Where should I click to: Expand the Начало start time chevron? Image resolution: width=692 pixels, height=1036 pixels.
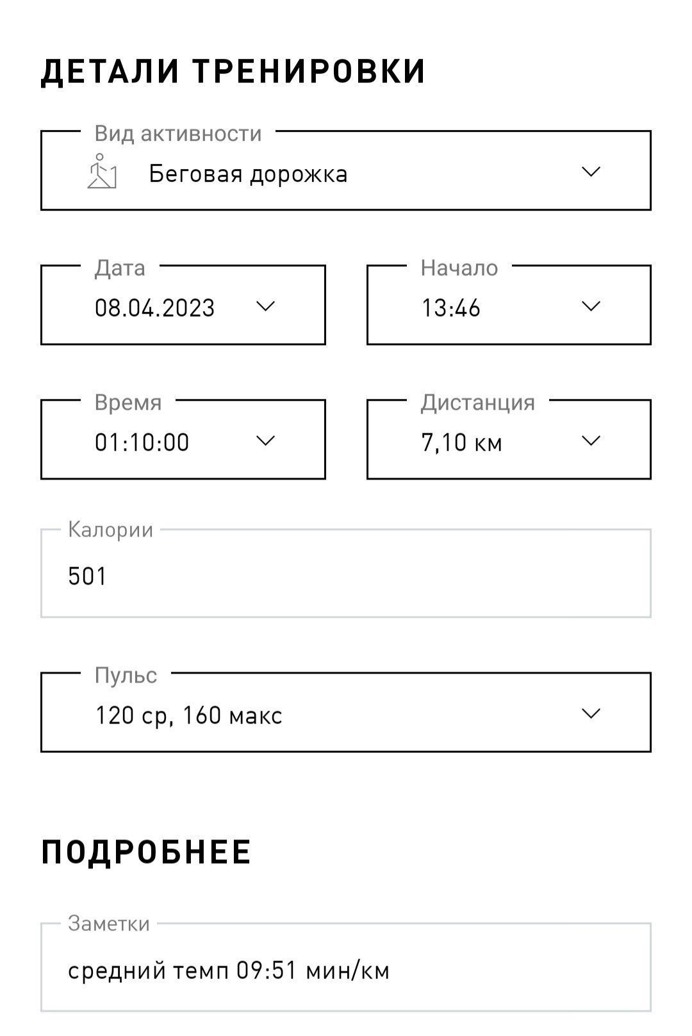pos(591,306)
